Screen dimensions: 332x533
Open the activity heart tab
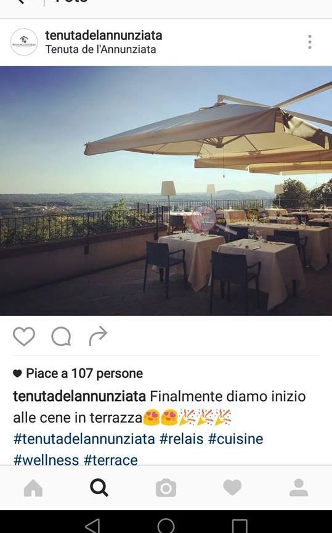[x=232, y=487]
